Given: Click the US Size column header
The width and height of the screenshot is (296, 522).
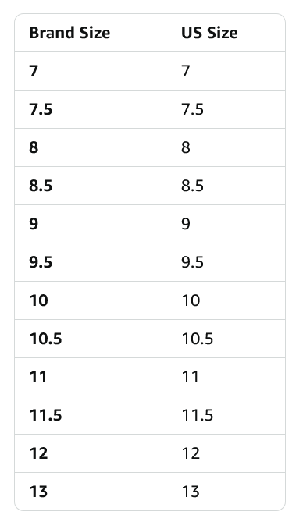Looking at the screenshot, I should [x=209, y=33].
